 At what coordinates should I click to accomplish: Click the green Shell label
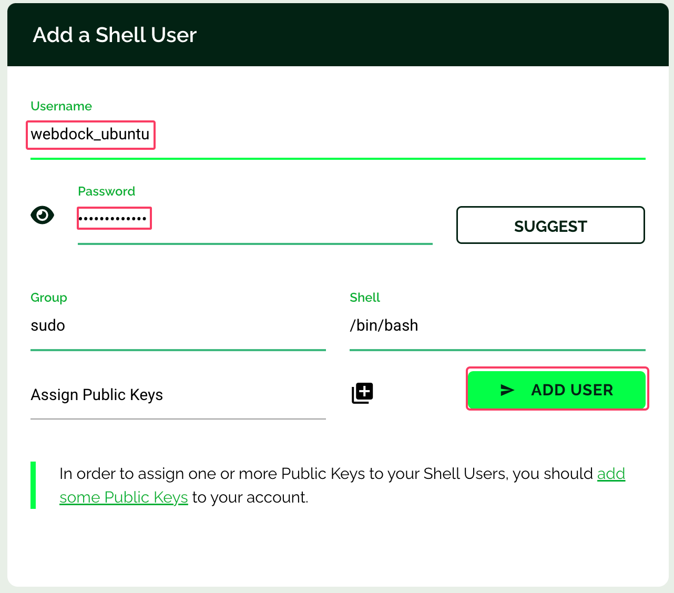[x=364, y=298]
